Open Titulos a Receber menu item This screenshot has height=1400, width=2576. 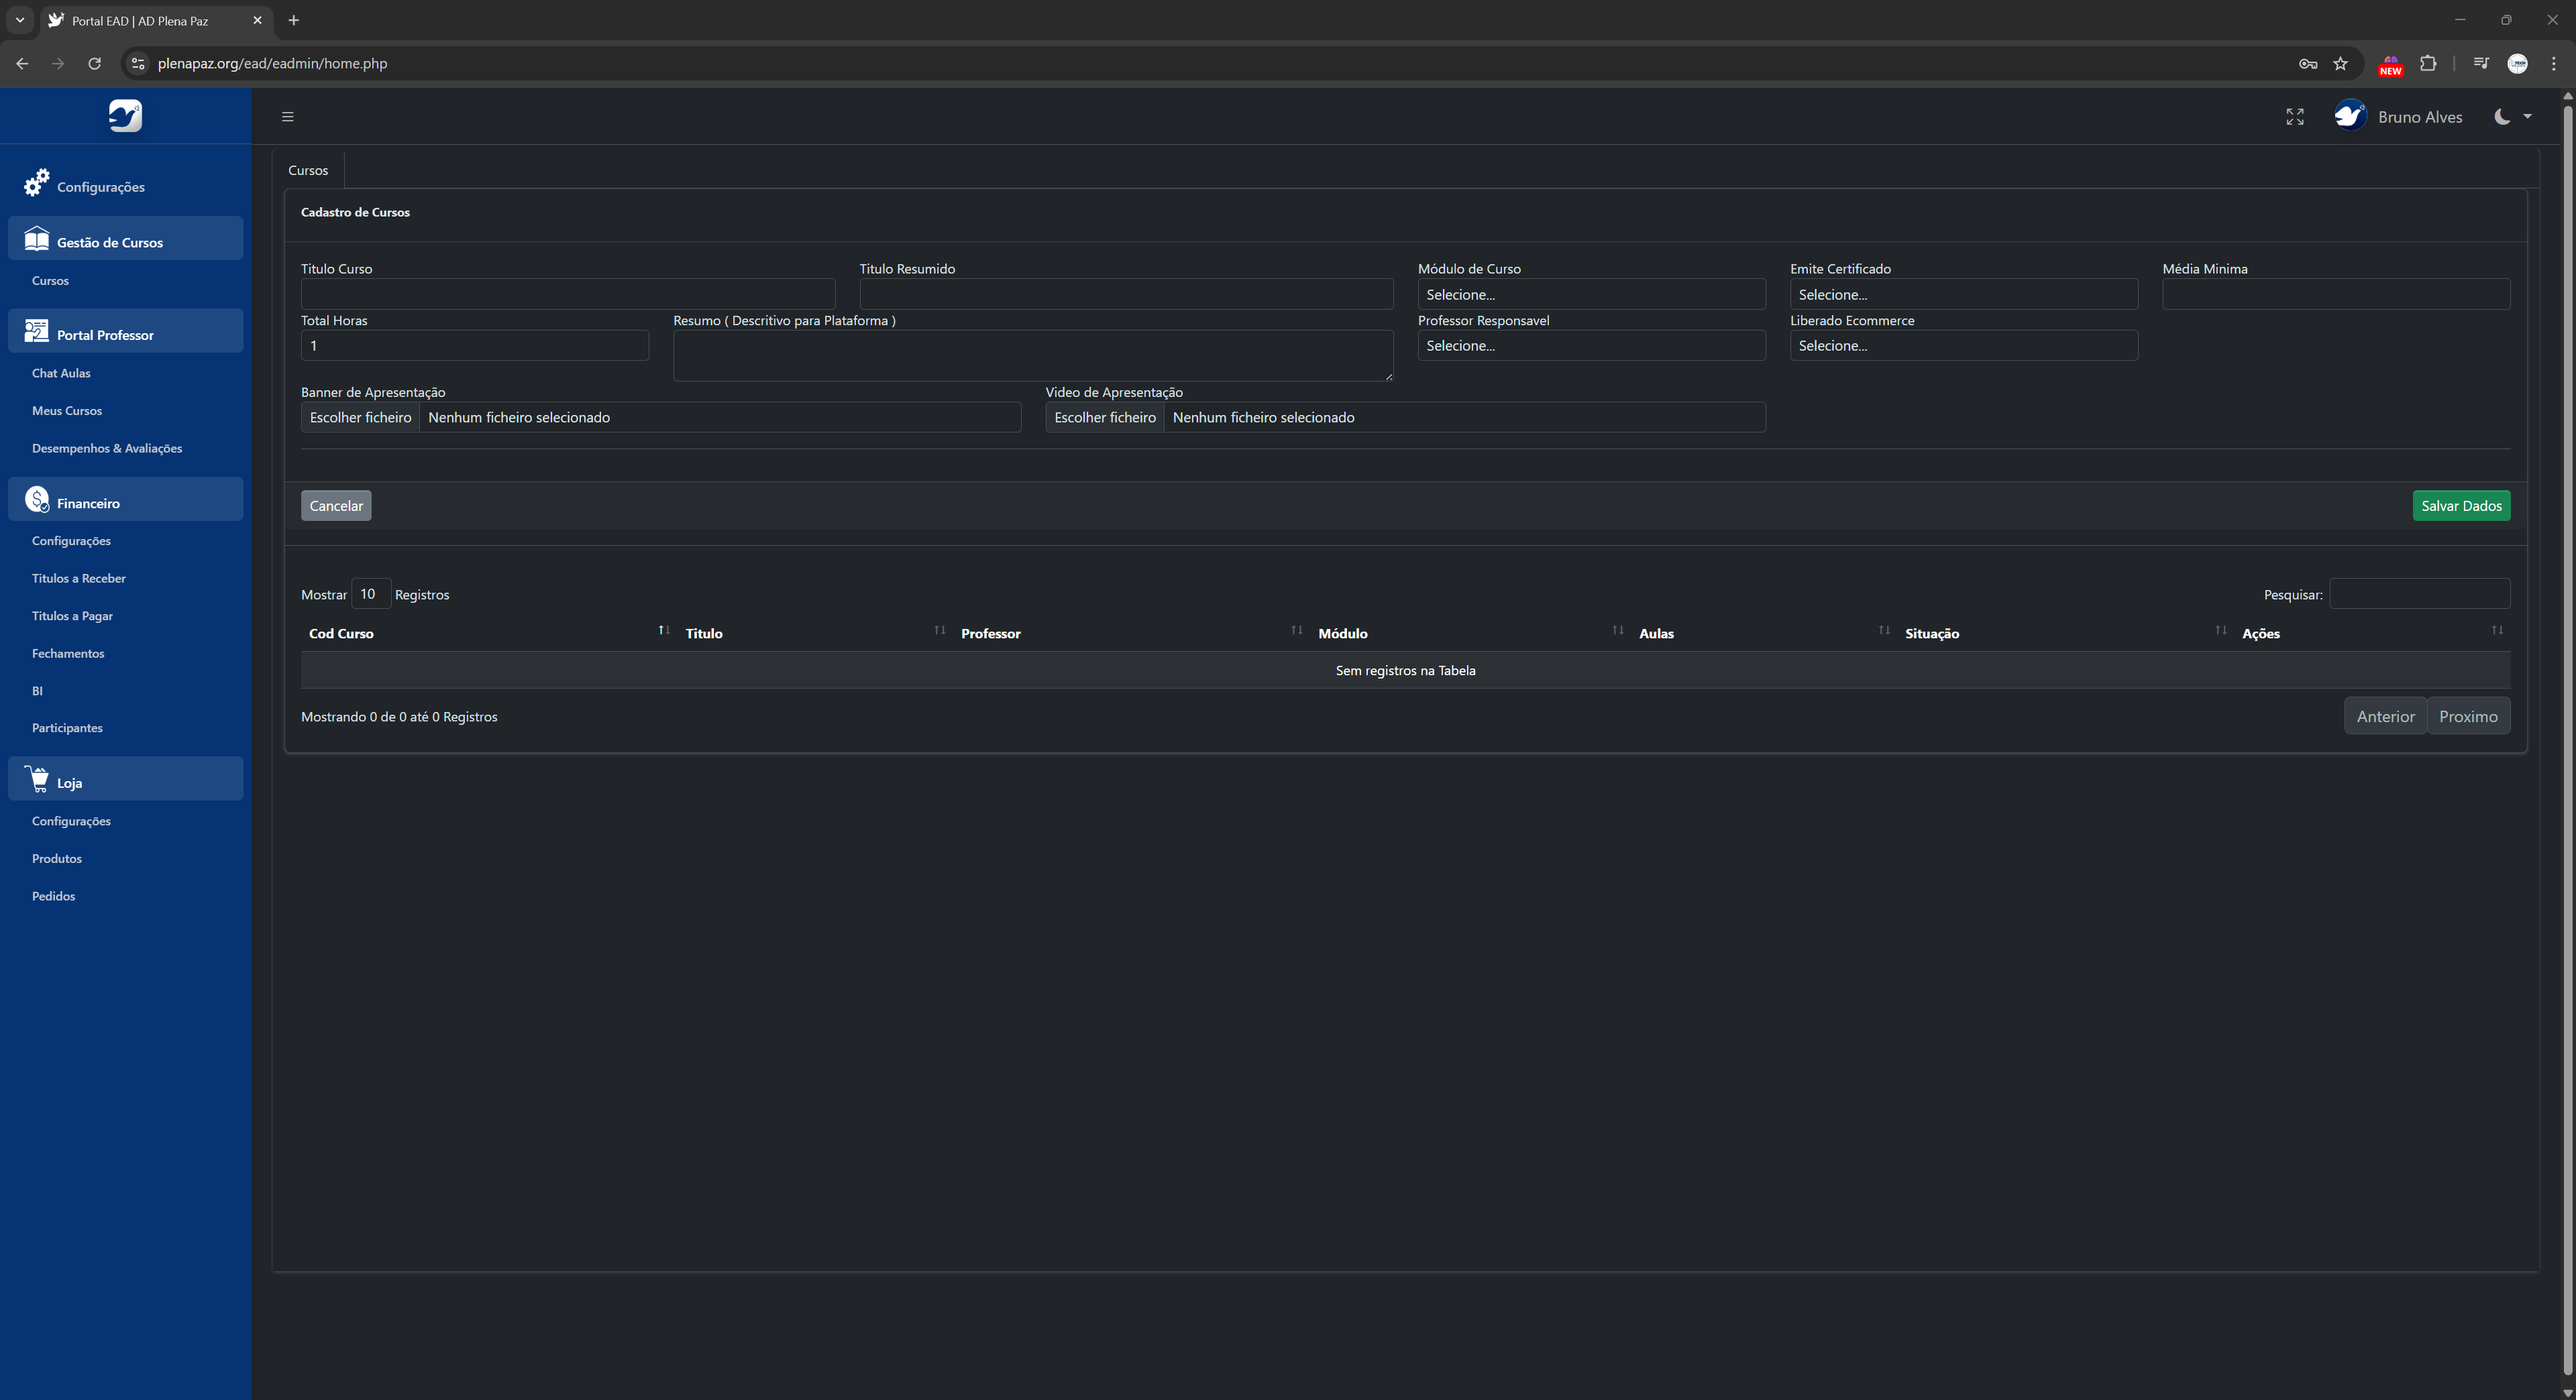(79, 579)
